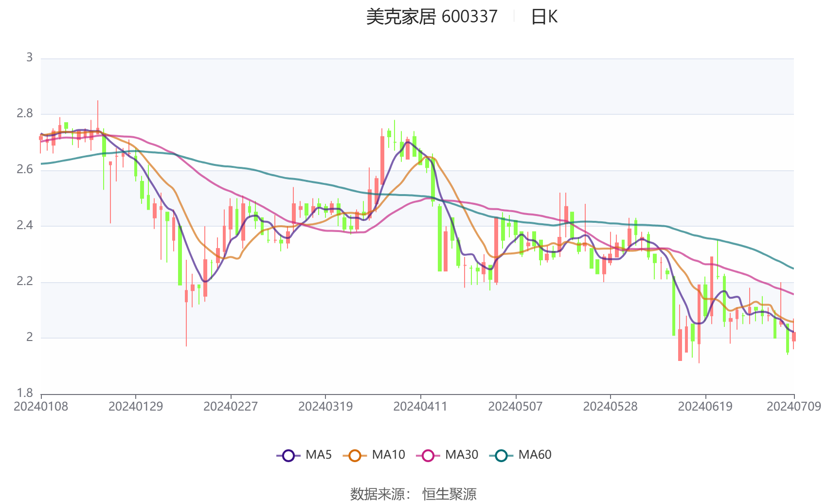Screen dimensions: 827x503
Task: Click x-axis date label 20240709
Action: coord(794,407)
